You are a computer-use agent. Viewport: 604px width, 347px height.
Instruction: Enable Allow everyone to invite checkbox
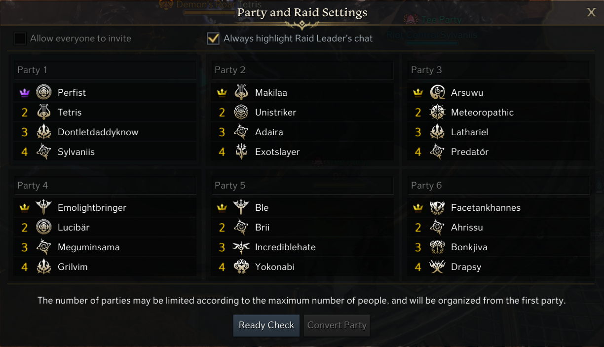pos(20,39)
